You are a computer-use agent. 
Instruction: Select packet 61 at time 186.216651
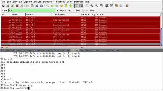[x=80, y=25]
